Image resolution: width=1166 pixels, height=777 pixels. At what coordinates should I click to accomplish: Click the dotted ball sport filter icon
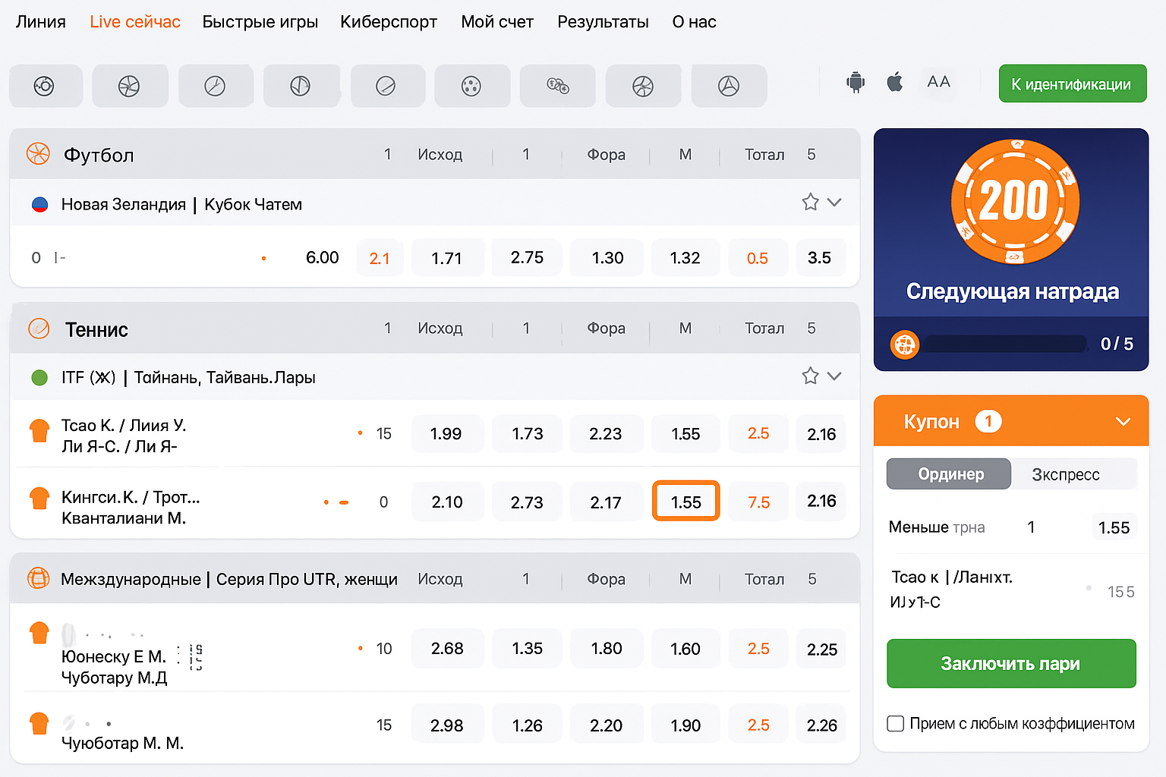coord(471,86)
